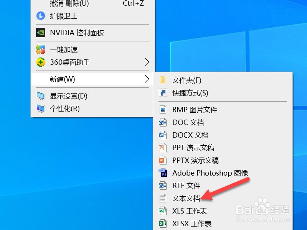Create a new Adobe Photoshop 图像
Viewport: 307px width, 230px height.
click(x=223, y=173)
